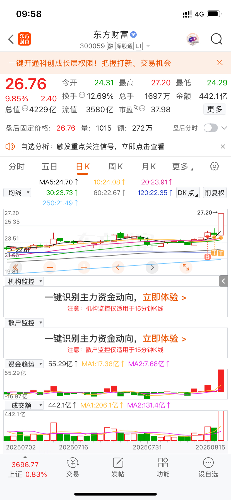Open the 机构监控 dropdown

pos(24,282)
